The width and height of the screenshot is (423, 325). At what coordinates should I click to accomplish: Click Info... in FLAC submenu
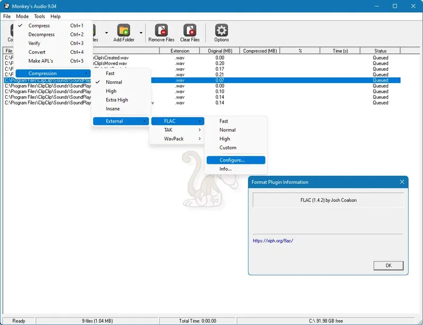click(x=236, y=169)
